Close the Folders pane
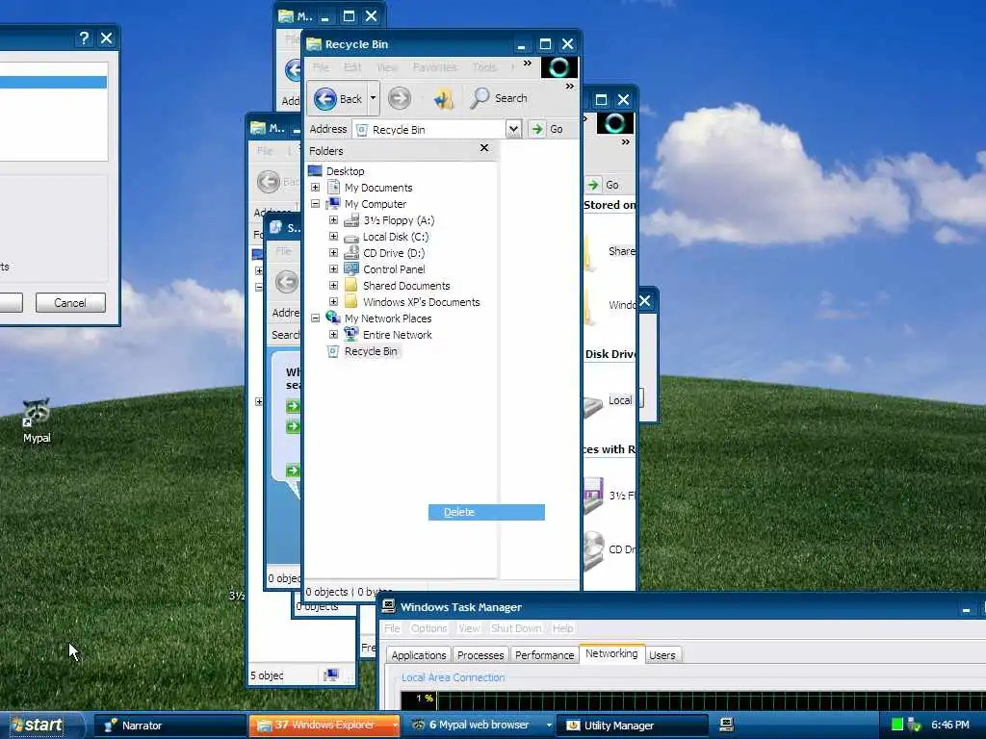986x739 pixels. coord(484,147)
